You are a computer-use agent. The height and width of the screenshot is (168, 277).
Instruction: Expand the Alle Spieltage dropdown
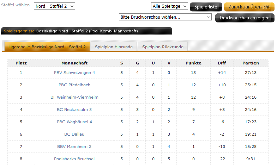click(169, 6)
